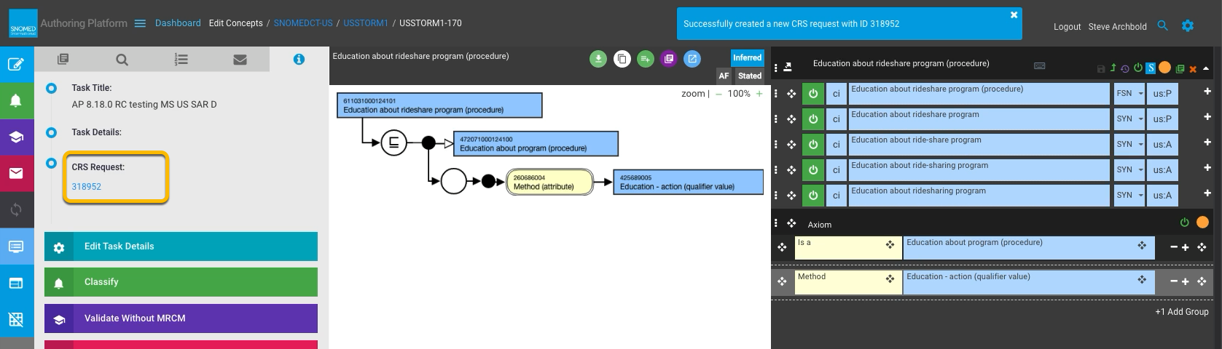
Task: Download the concept diagram with green download icon
Action: [x=598, y=59]
